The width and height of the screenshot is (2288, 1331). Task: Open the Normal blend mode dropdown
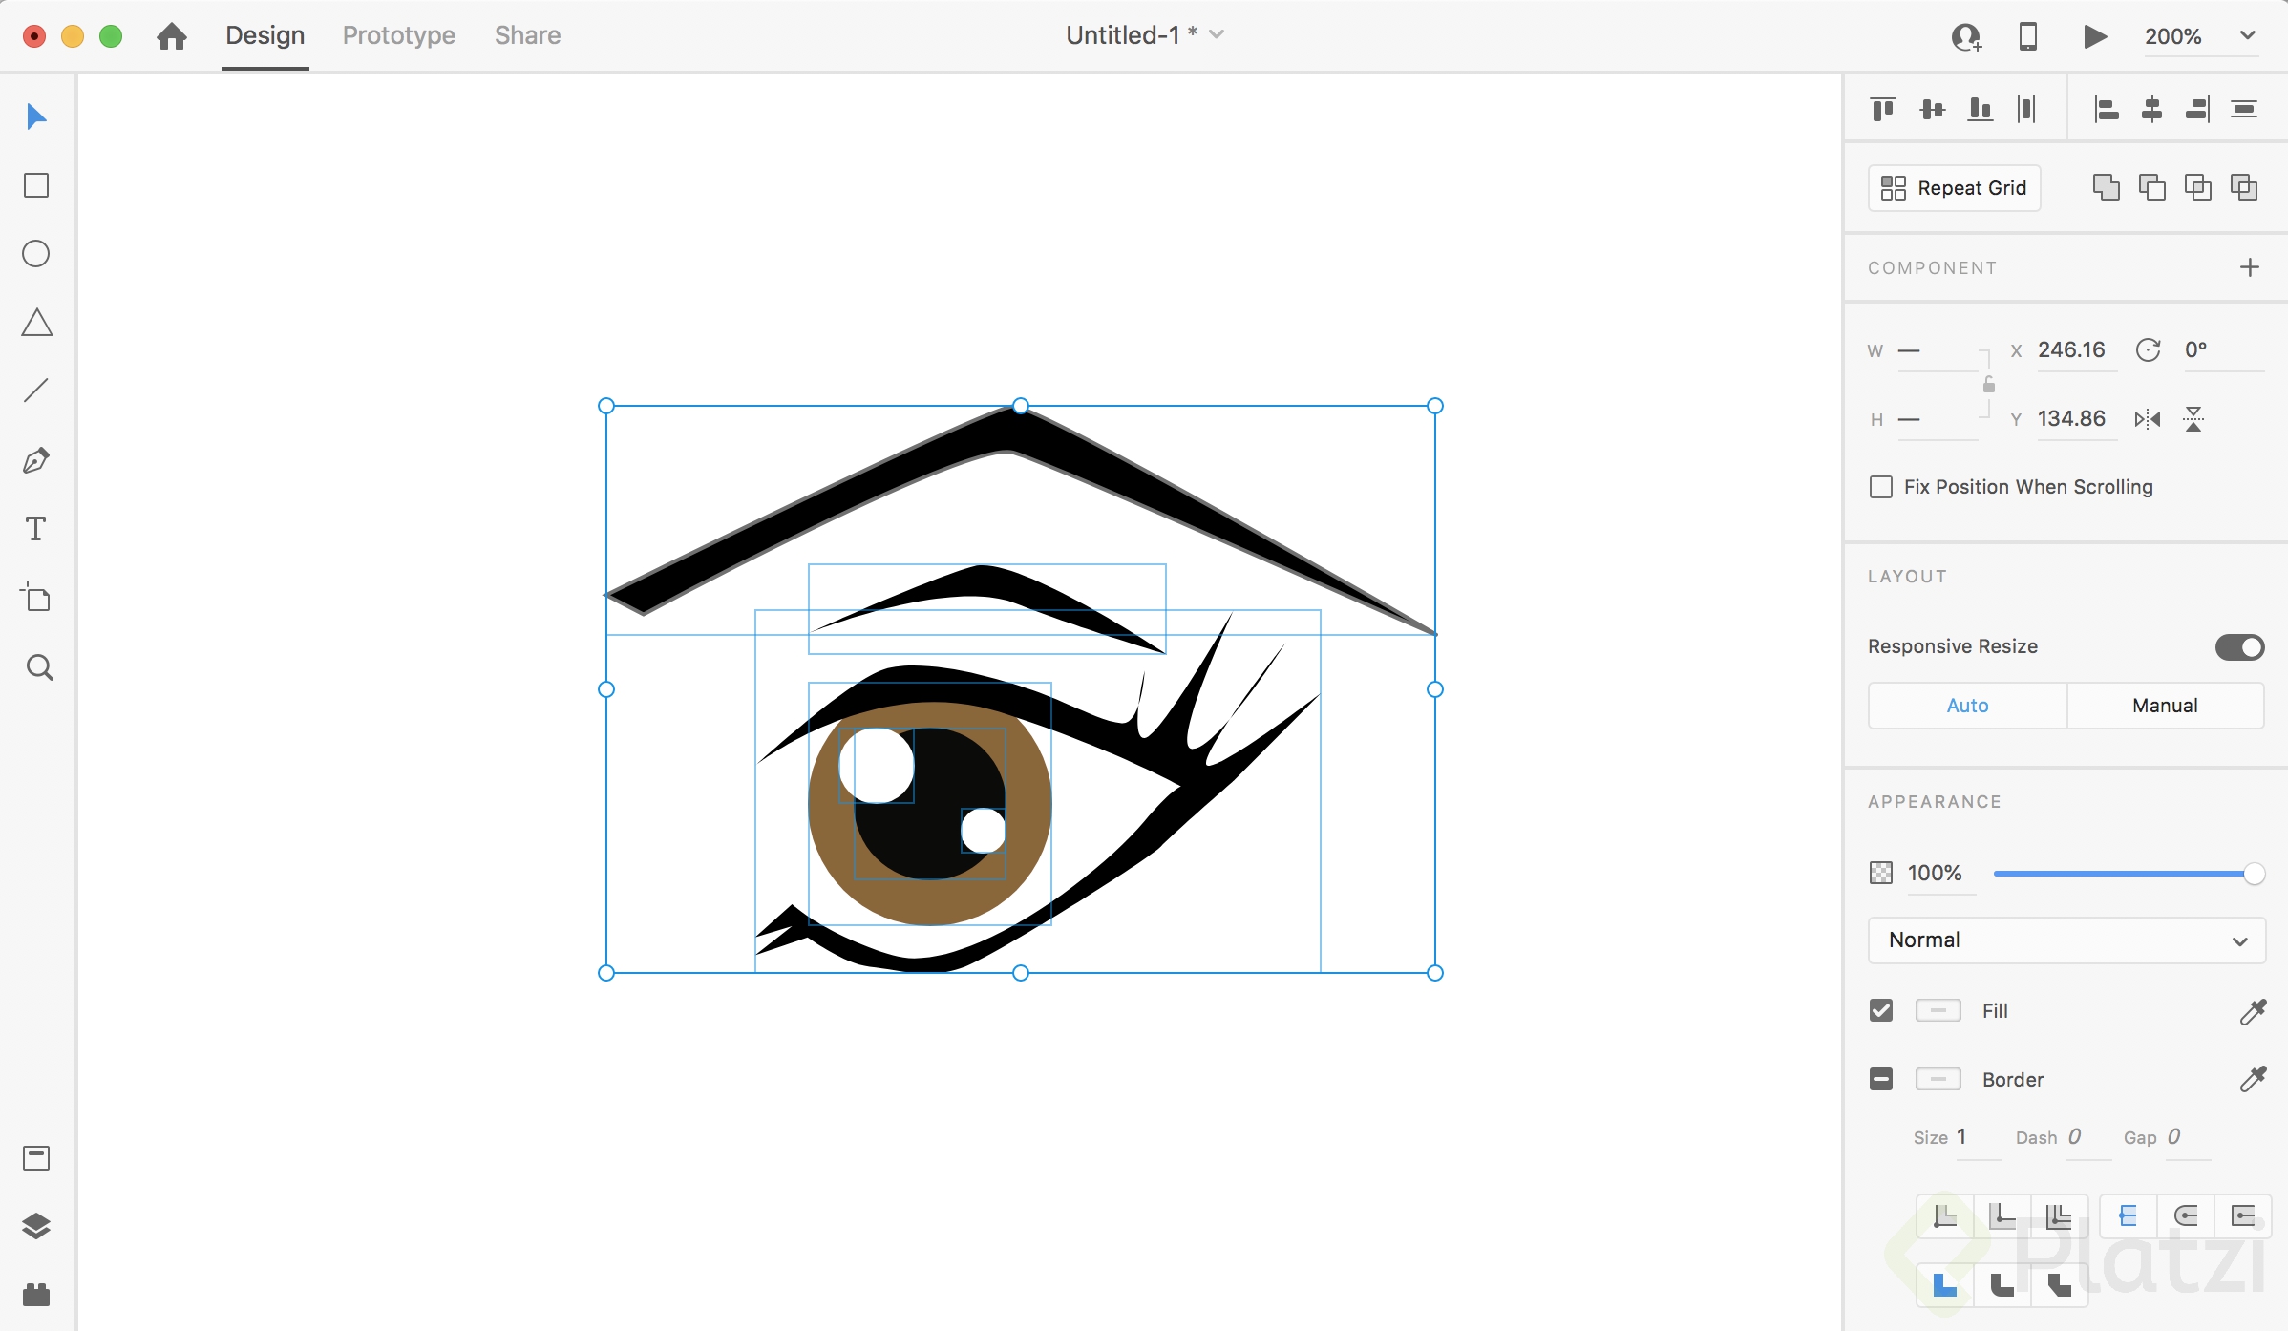tap(2065, 940)
